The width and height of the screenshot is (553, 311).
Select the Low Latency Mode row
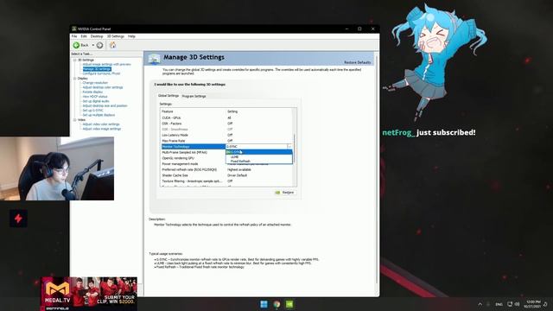coord(226,135)
